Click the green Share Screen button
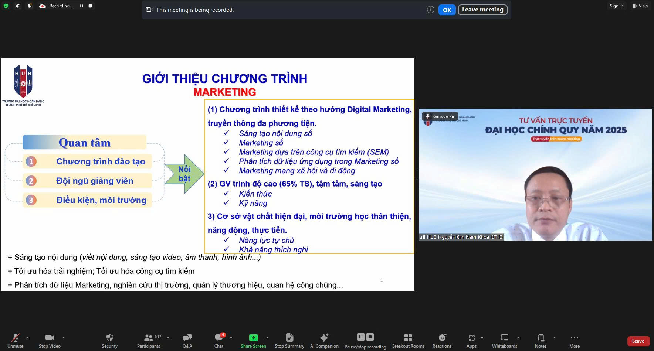Screen dimensions: 654x351 tap(253, 341)
